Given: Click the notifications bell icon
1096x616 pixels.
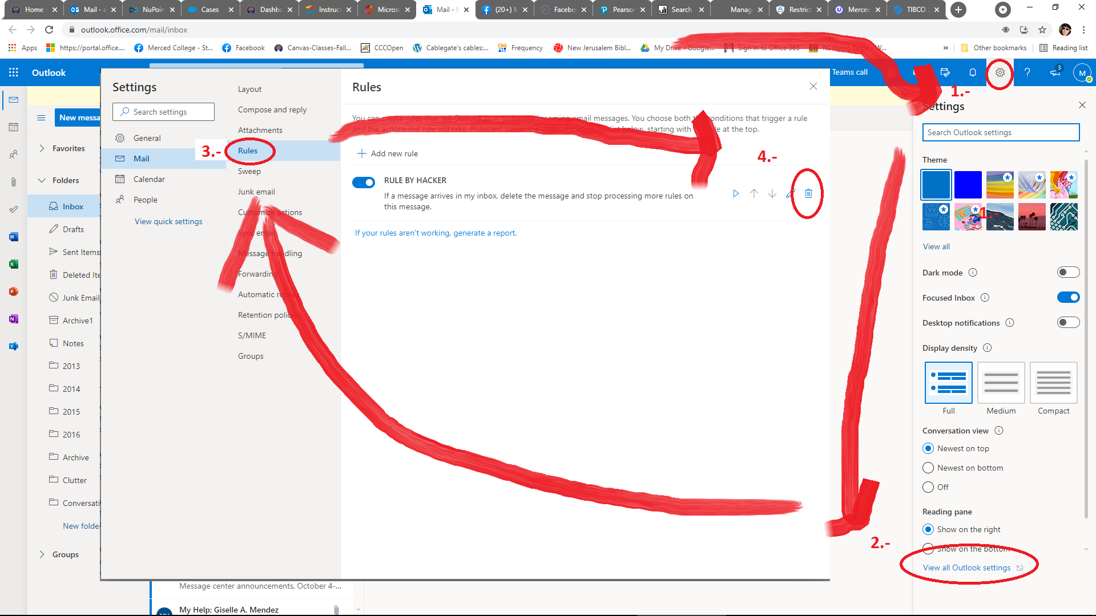Looking at the screenshot, I should pyautogui.click(x=973, y=72).
